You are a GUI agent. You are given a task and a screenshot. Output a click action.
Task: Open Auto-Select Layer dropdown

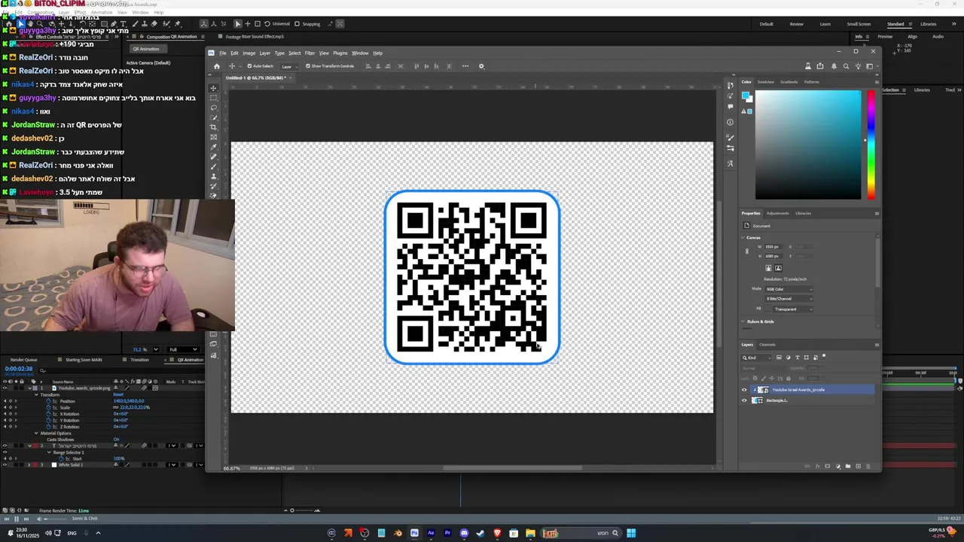click(x=289, y=66)
